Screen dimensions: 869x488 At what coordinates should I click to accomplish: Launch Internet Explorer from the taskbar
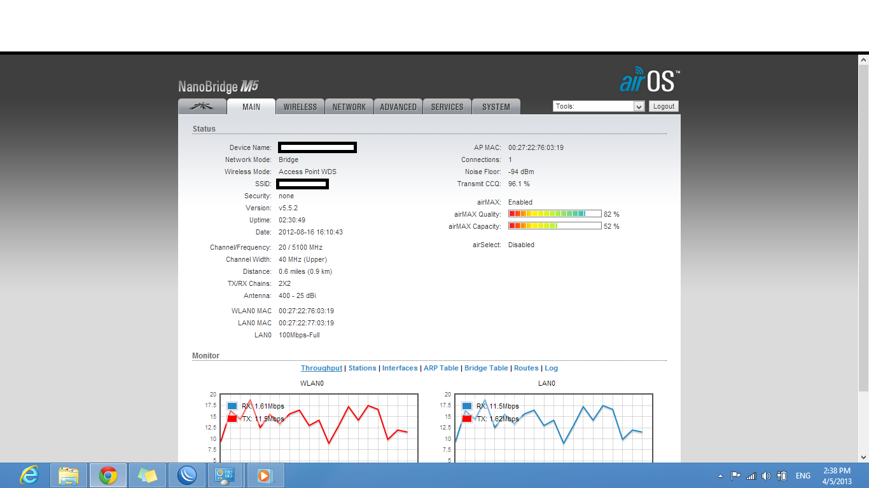[x=29, y=475]
